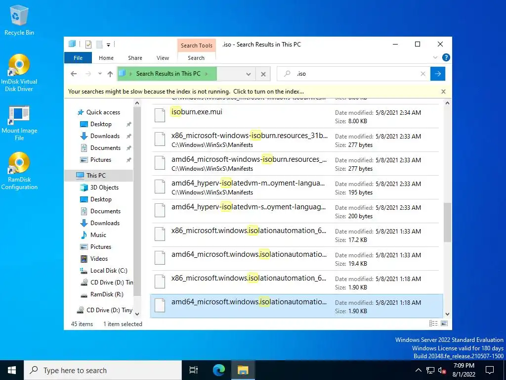This screenshot has height=380, width=506.
Task: Open the Recycle Bin desktop icon
Action: click(19, 20)
